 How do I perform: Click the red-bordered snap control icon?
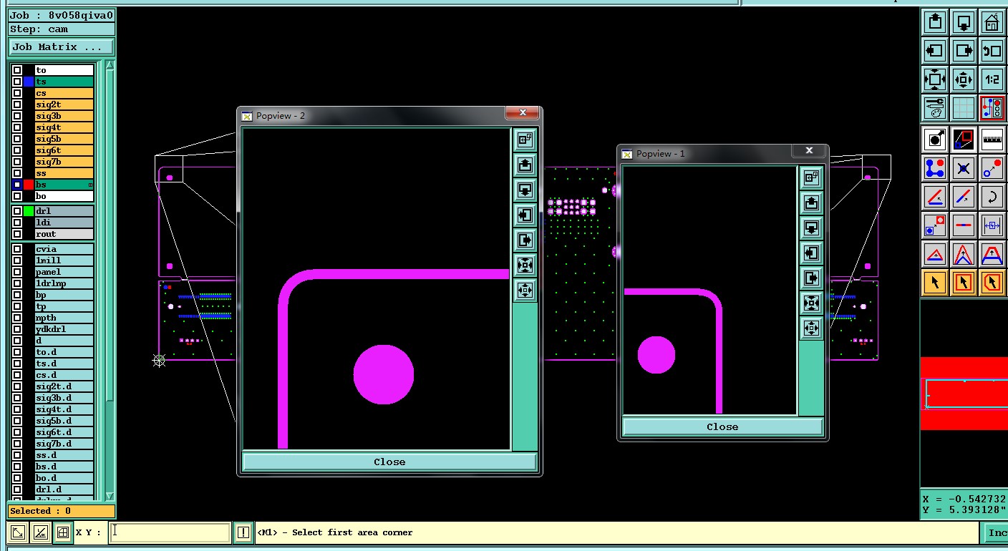(x=992, y=108)
